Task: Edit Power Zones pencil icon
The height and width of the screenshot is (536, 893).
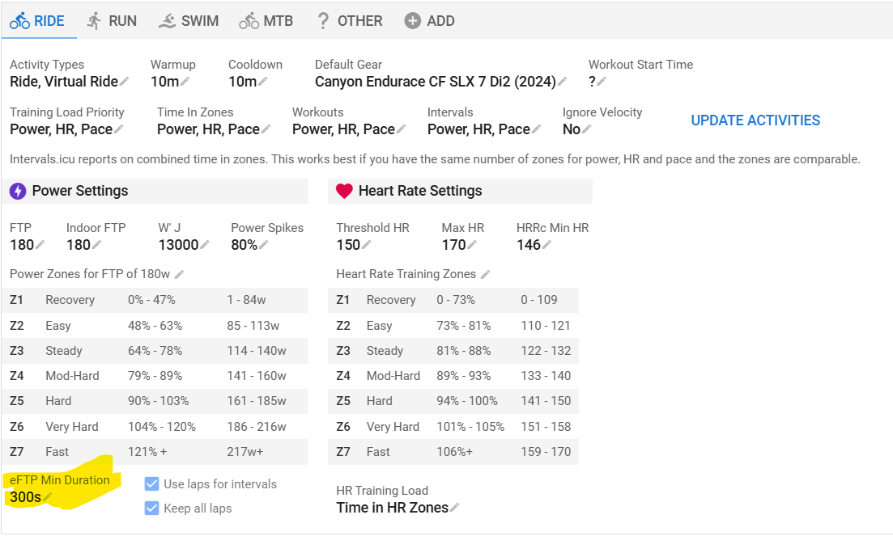Action: pos(179,275)
